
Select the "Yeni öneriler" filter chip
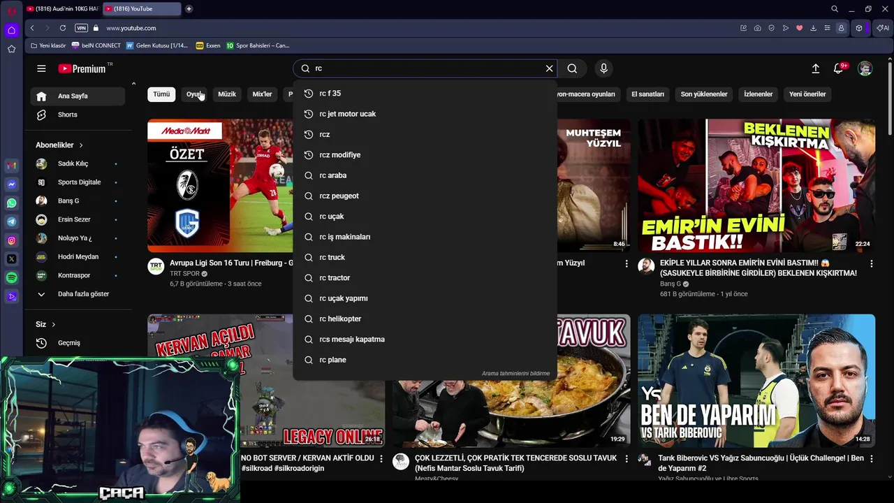(x=807, y=94)
